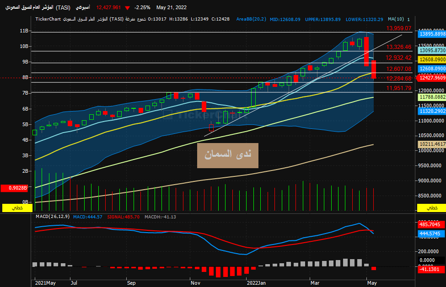Click the red 12427.9609 price tag
This screenshot has width=446, height=287.
[431, 78]
